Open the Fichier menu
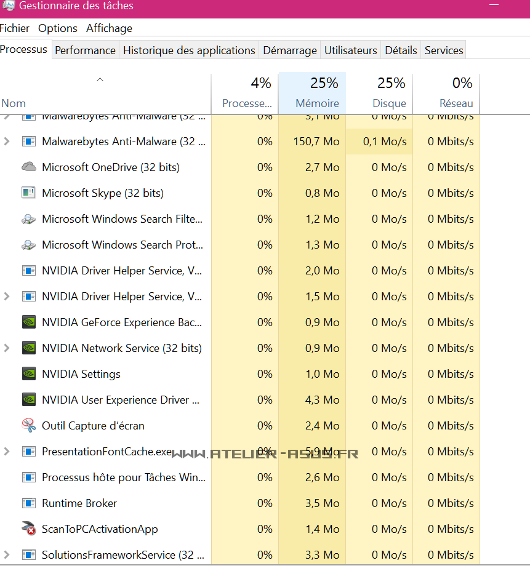The width and height of the screenshot is (530, 571). coord(14,28)
